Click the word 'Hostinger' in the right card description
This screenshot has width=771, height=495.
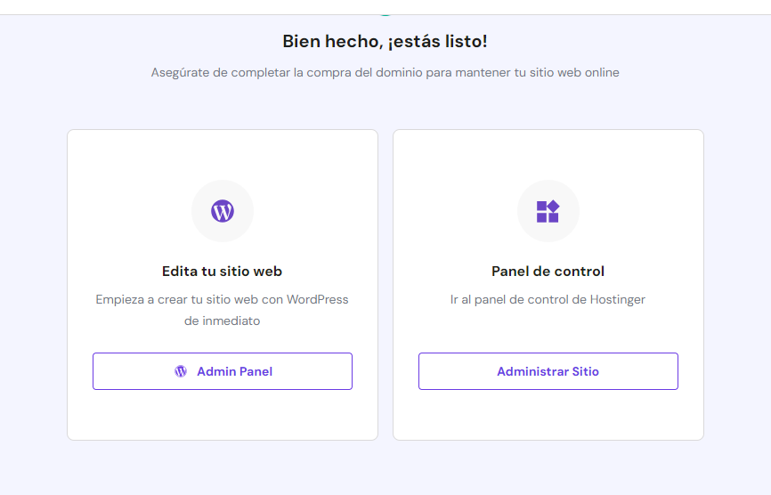(x=618, y=300)
